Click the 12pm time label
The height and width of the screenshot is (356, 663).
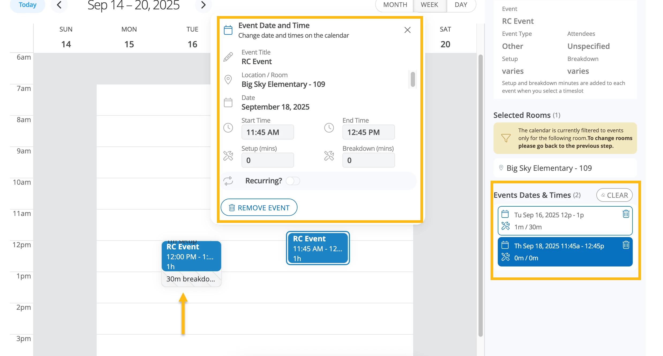[22, 245]
